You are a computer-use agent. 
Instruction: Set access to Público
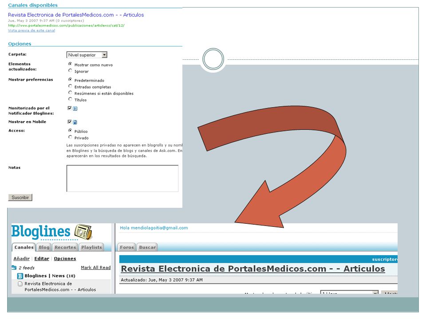[70, 130]
